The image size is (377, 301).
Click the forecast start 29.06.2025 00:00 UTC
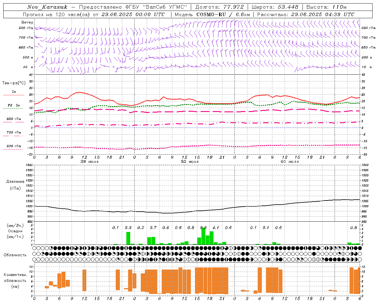point(133,14)
